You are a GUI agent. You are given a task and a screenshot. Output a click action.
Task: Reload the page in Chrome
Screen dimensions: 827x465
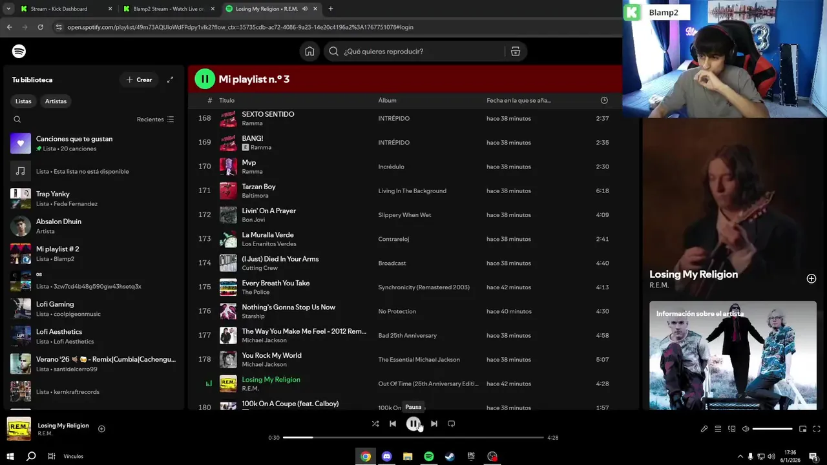click(x=40, y=27)
